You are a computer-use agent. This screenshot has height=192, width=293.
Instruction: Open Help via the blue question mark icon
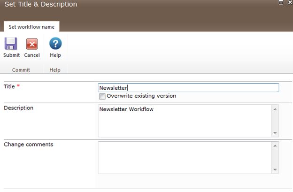(55, 44)
